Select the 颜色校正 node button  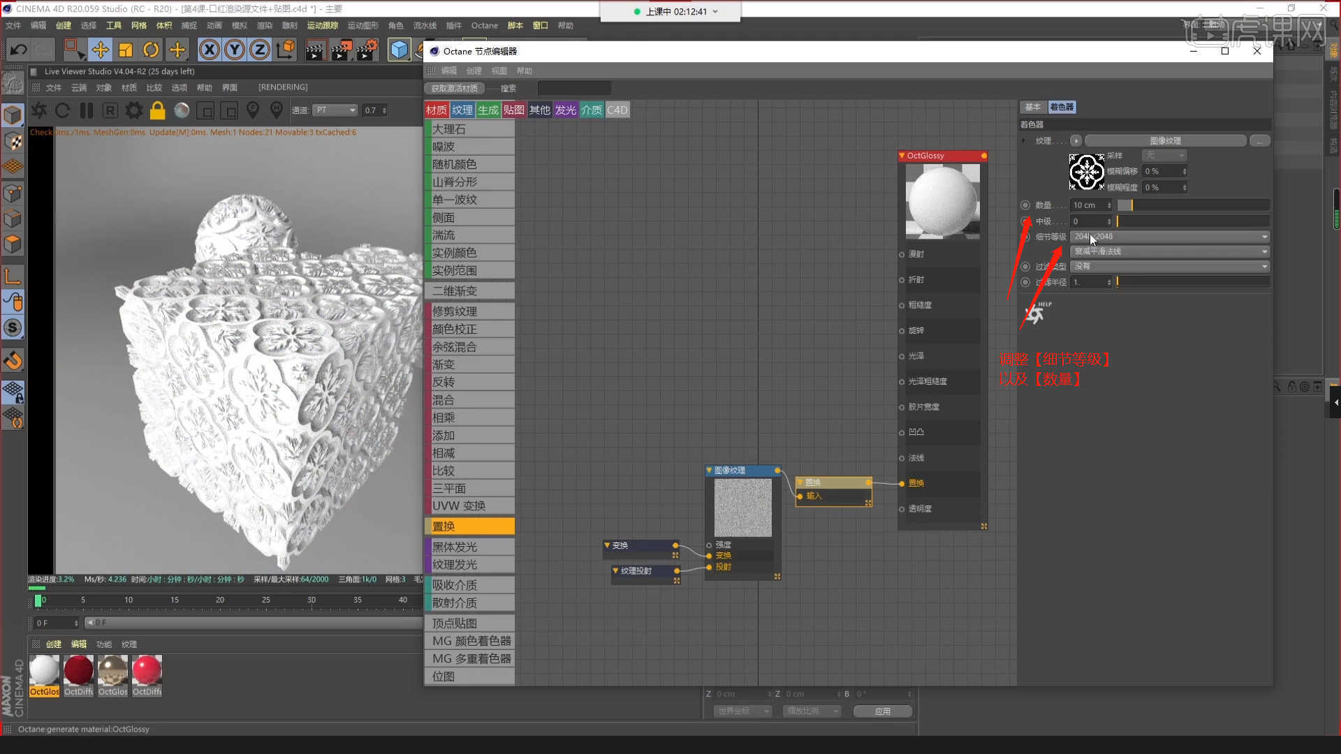(469, 329)
